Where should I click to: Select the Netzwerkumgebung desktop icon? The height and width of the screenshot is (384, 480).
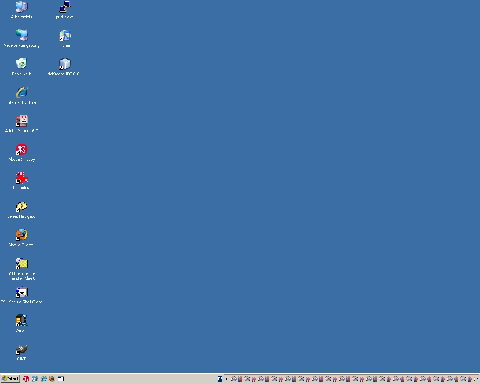[22, 38]
